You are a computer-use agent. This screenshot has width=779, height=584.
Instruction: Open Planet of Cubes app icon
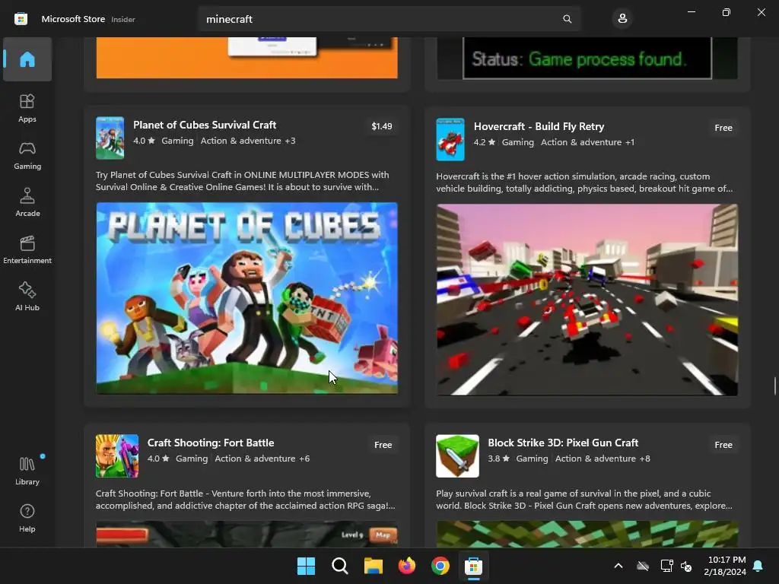[x=110, y=138]
